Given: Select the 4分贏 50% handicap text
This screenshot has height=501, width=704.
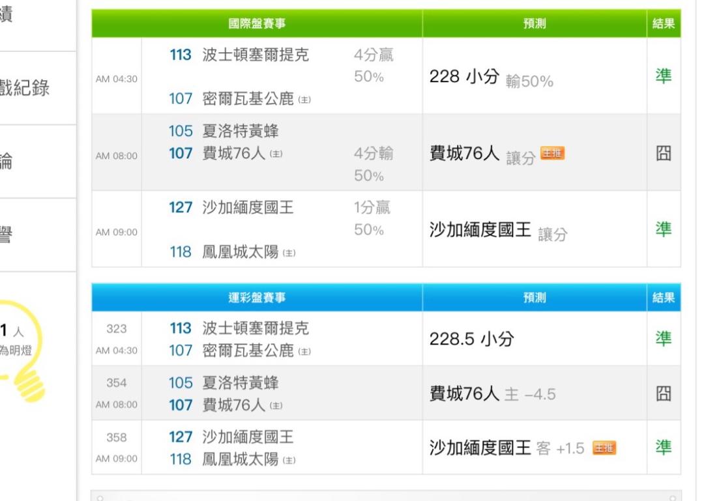Looking at the screenshot, I should pos(374,66).
